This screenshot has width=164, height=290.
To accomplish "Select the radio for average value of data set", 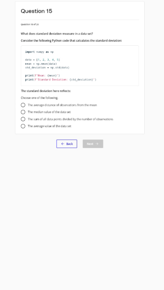I will click(23, 126).
